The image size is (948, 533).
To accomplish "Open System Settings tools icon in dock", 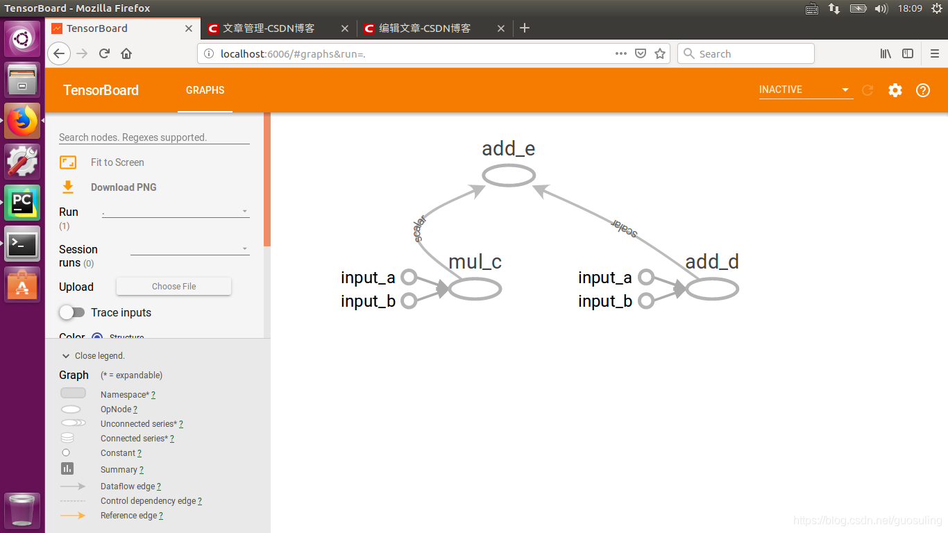I will 22,162.
